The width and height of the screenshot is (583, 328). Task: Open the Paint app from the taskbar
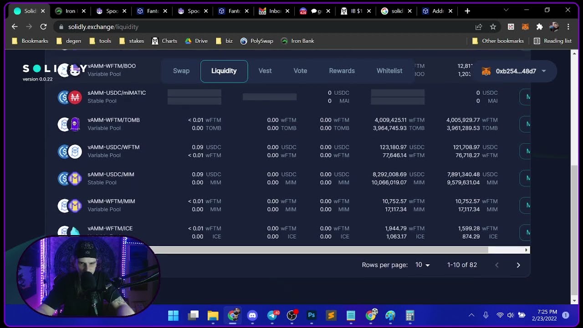(390, 315)
